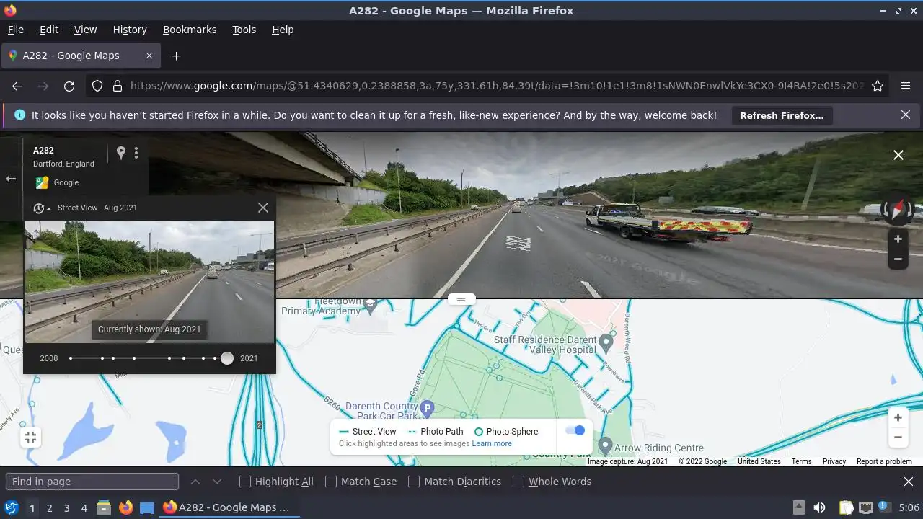Zoom out on the map
923x519 pixels.
(x=898, y=438)
